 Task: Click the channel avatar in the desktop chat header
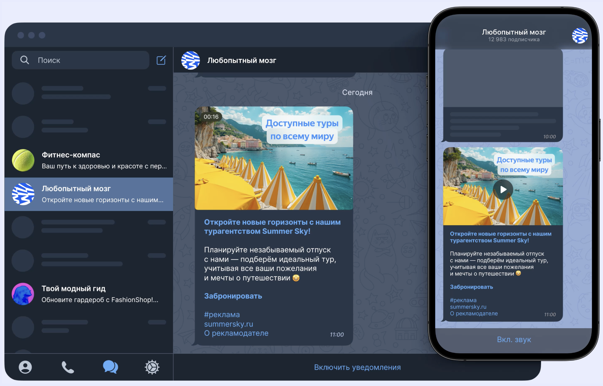click(190, 60)
